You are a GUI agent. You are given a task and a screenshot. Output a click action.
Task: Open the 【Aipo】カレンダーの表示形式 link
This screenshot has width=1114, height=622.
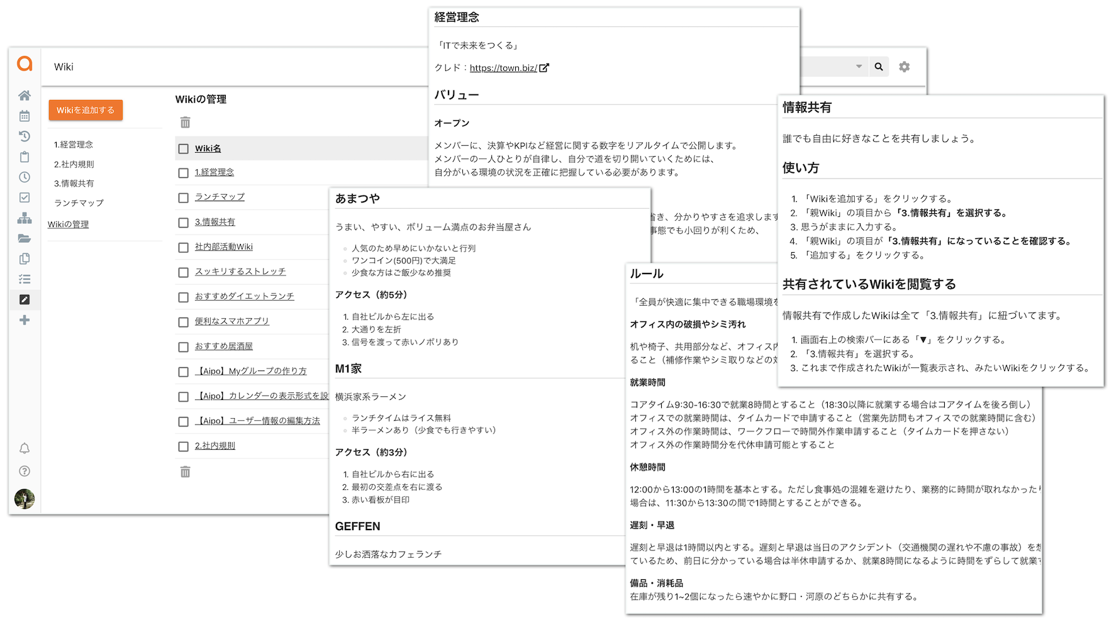[x=261, y=396]
